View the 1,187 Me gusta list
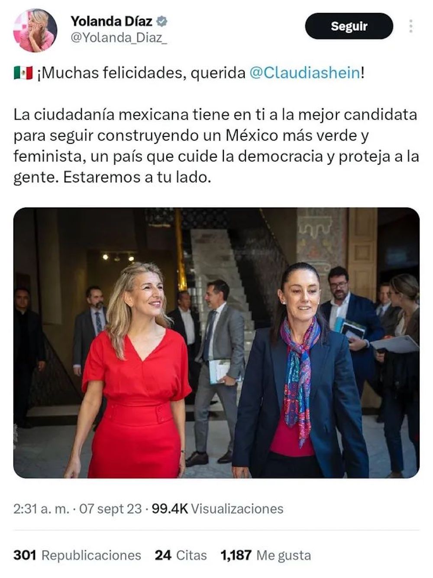The height and width of the screenshot is (578, 433). 265,555
